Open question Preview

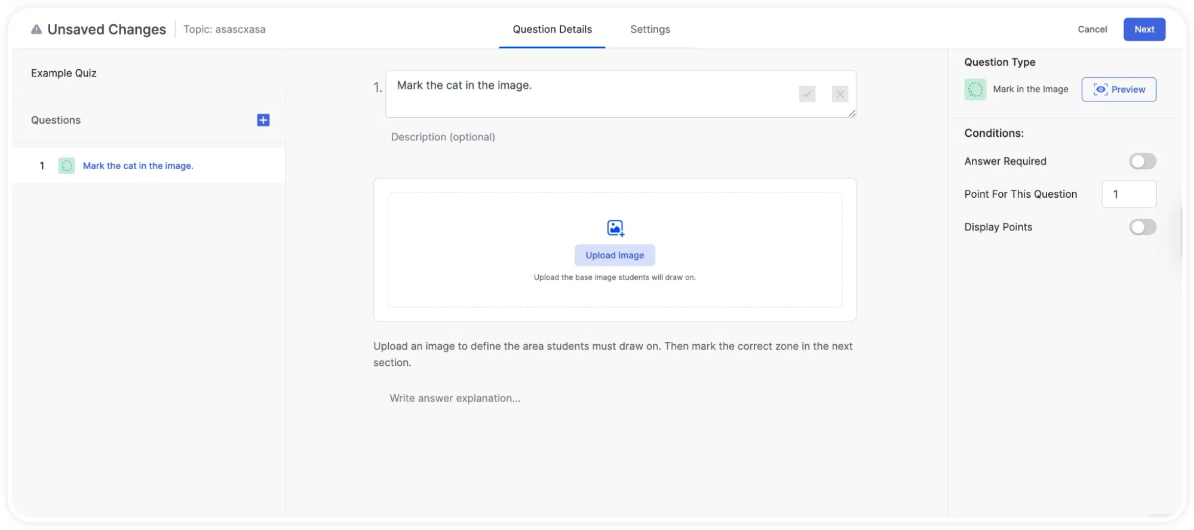(1118, 90)
